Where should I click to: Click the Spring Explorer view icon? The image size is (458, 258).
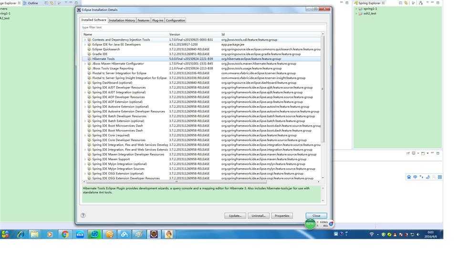pyautogui.click(x=356, y=3)
